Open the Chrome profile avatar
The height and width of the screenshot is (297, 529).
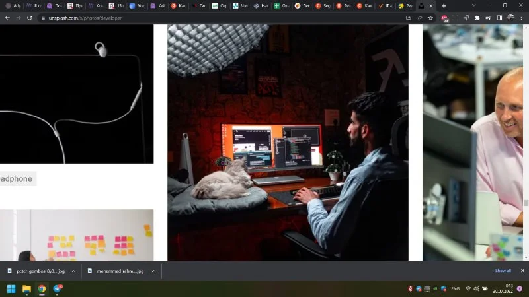coord(510,18)
